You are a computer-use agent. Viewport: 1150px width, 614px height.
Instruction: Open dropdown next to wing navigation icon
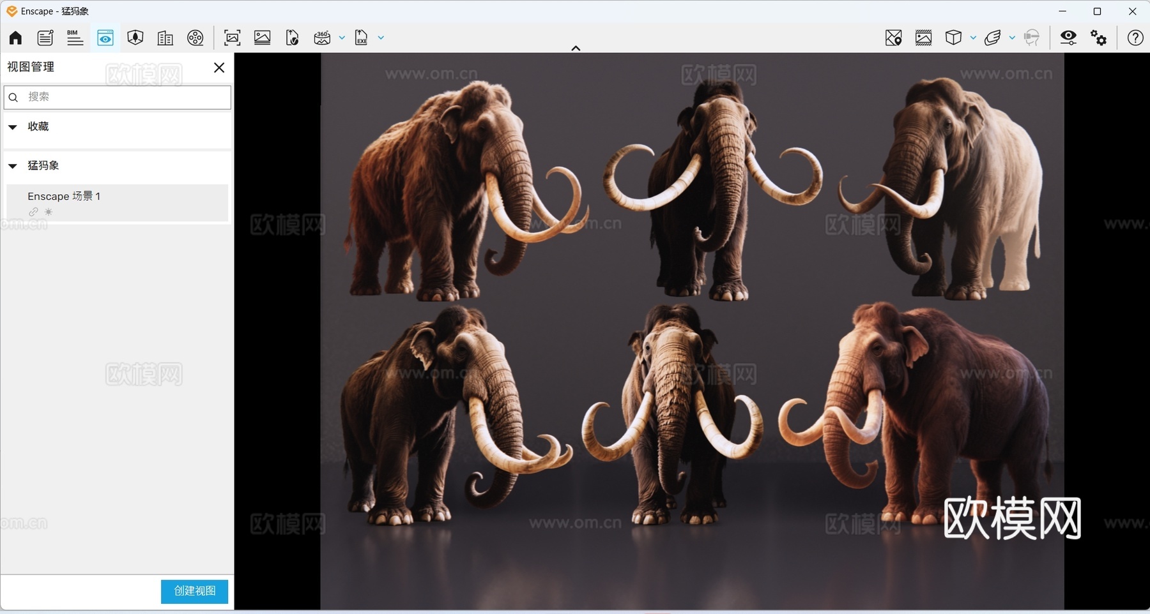tap(1012, 38)
